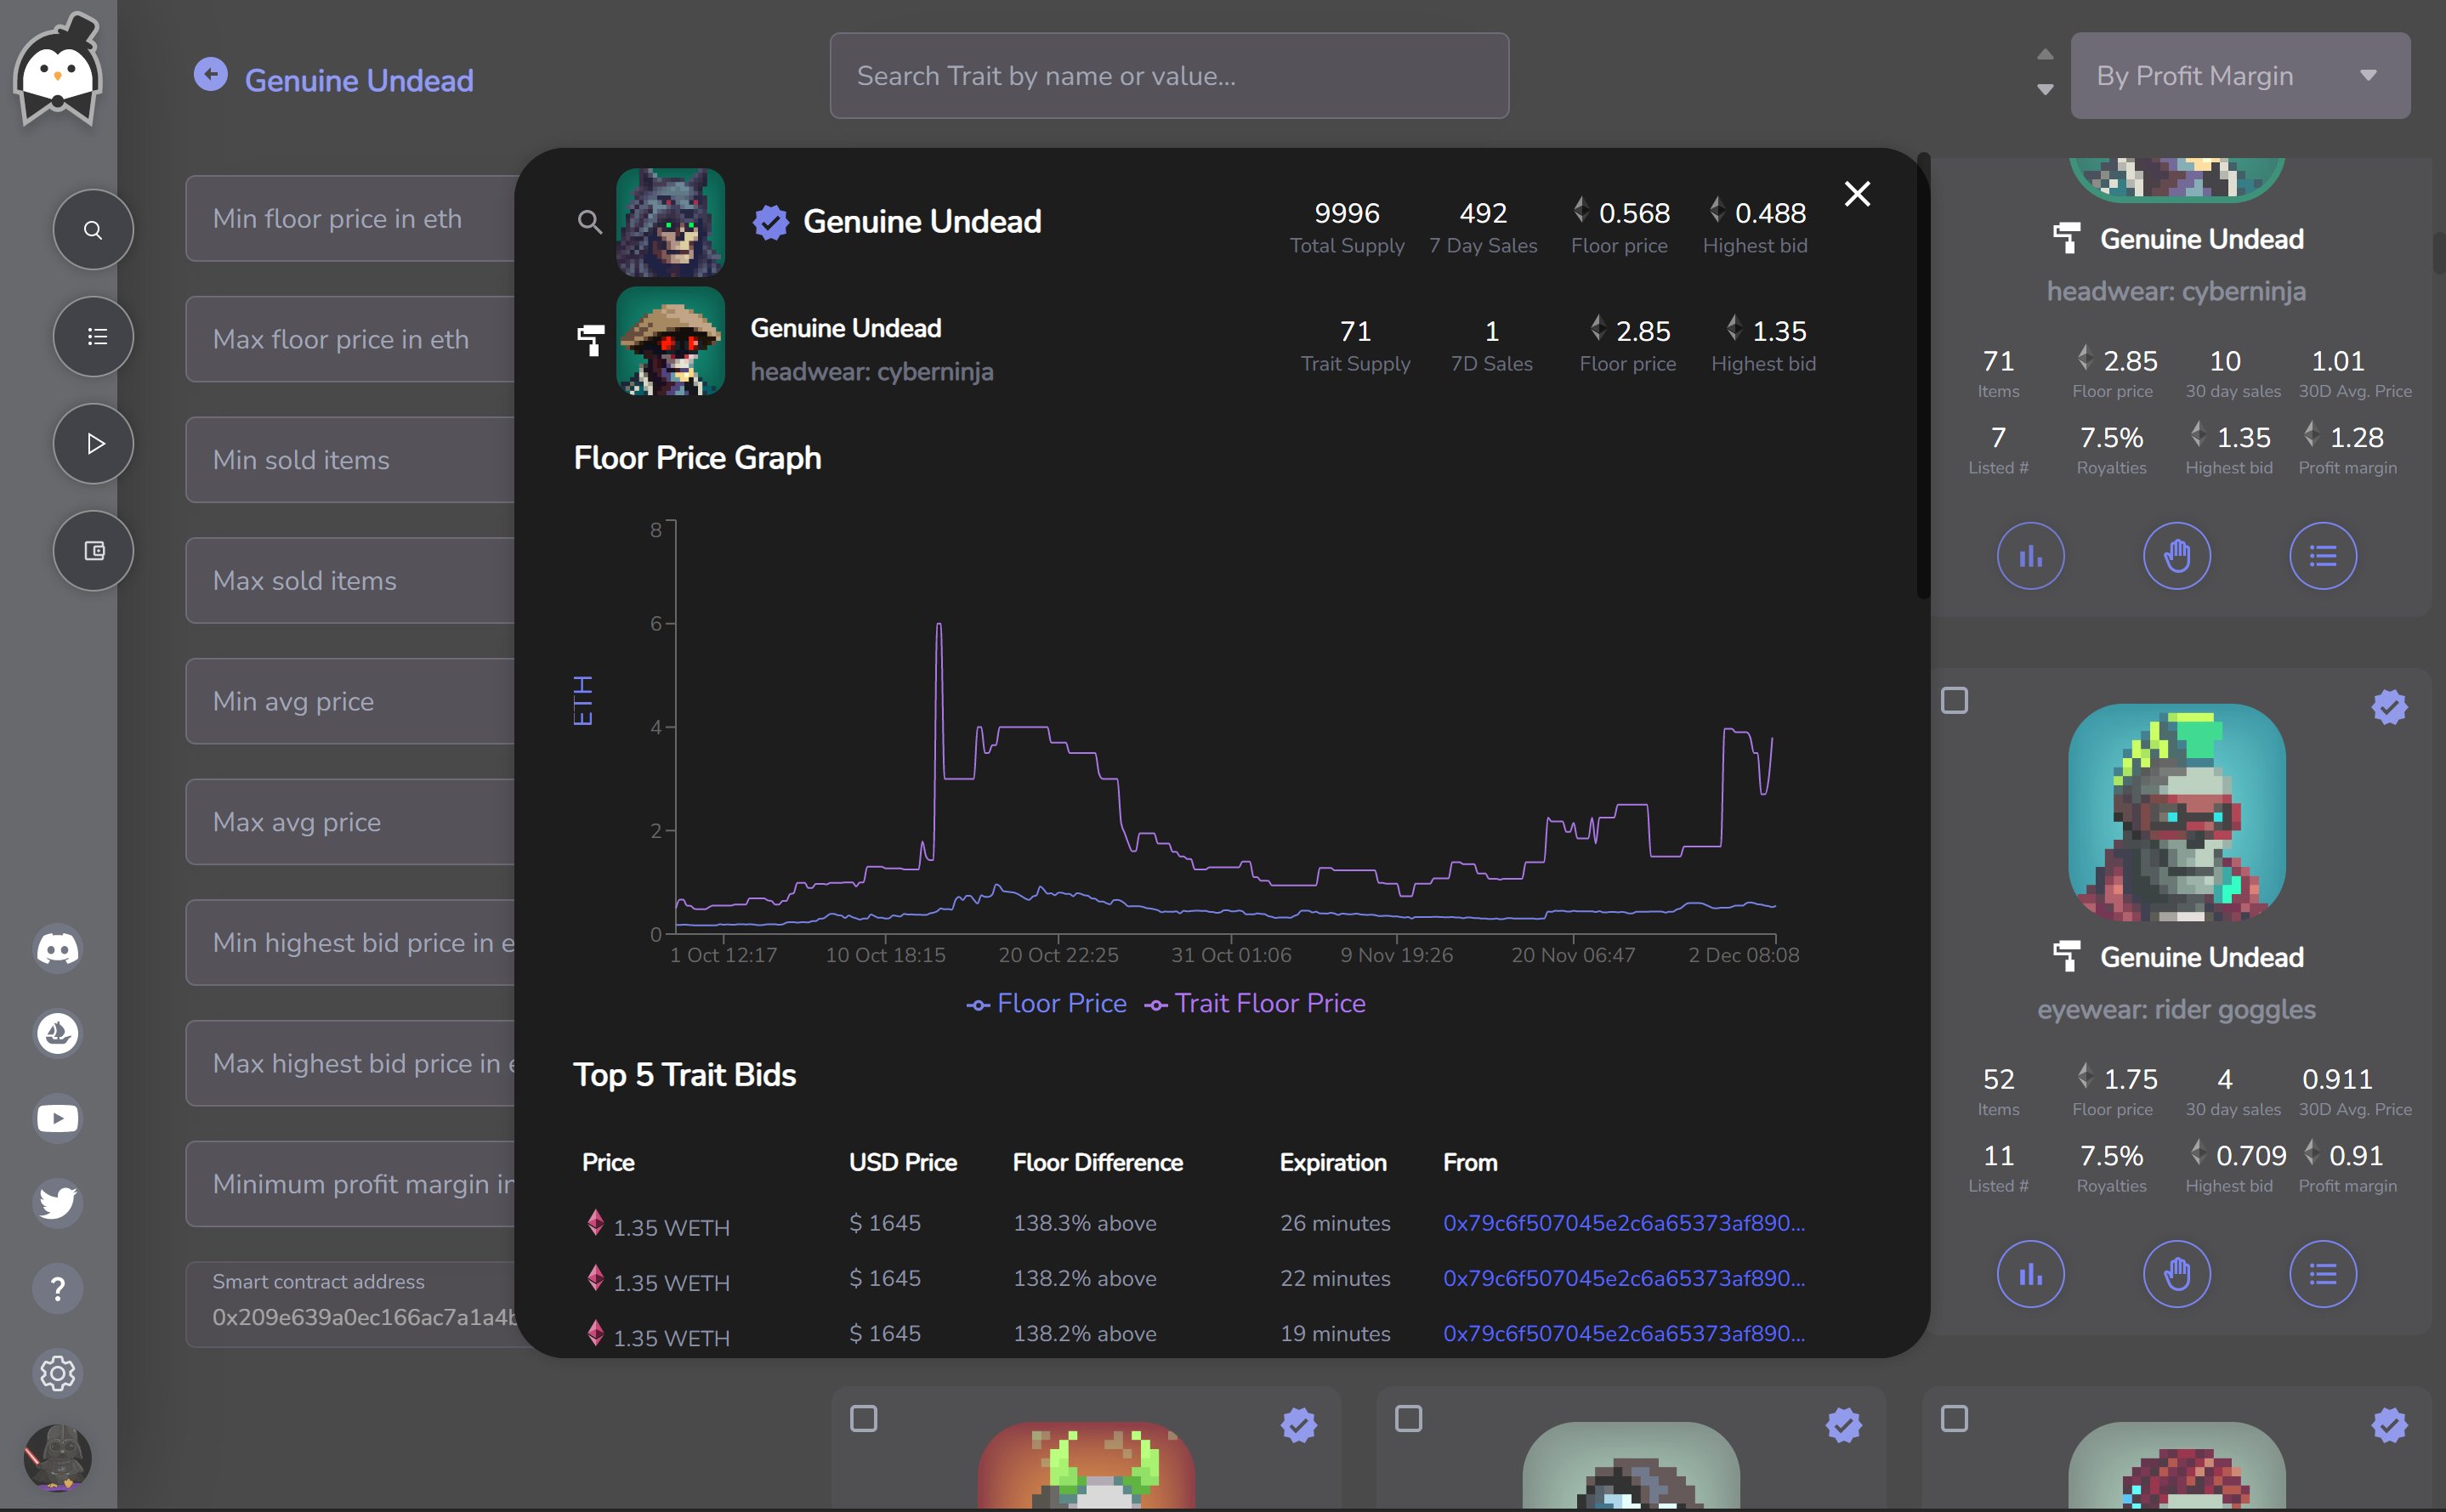Open the By Profit Margin dropdown
The height and width of the screenshot is (1512, 2446).
tap(2239, 76)
